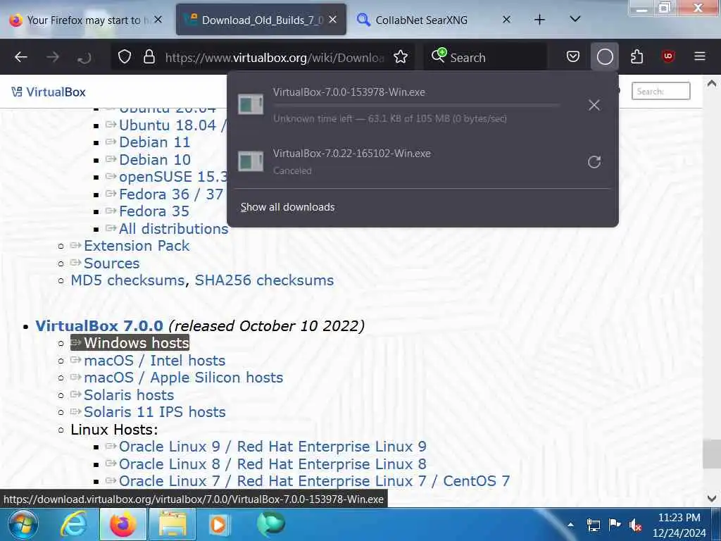The width and height of the screenshot is (721, 541).
Task: Open Oracle Linux 9 / RHEL 9 link
Action: click(x=272, y=446)
